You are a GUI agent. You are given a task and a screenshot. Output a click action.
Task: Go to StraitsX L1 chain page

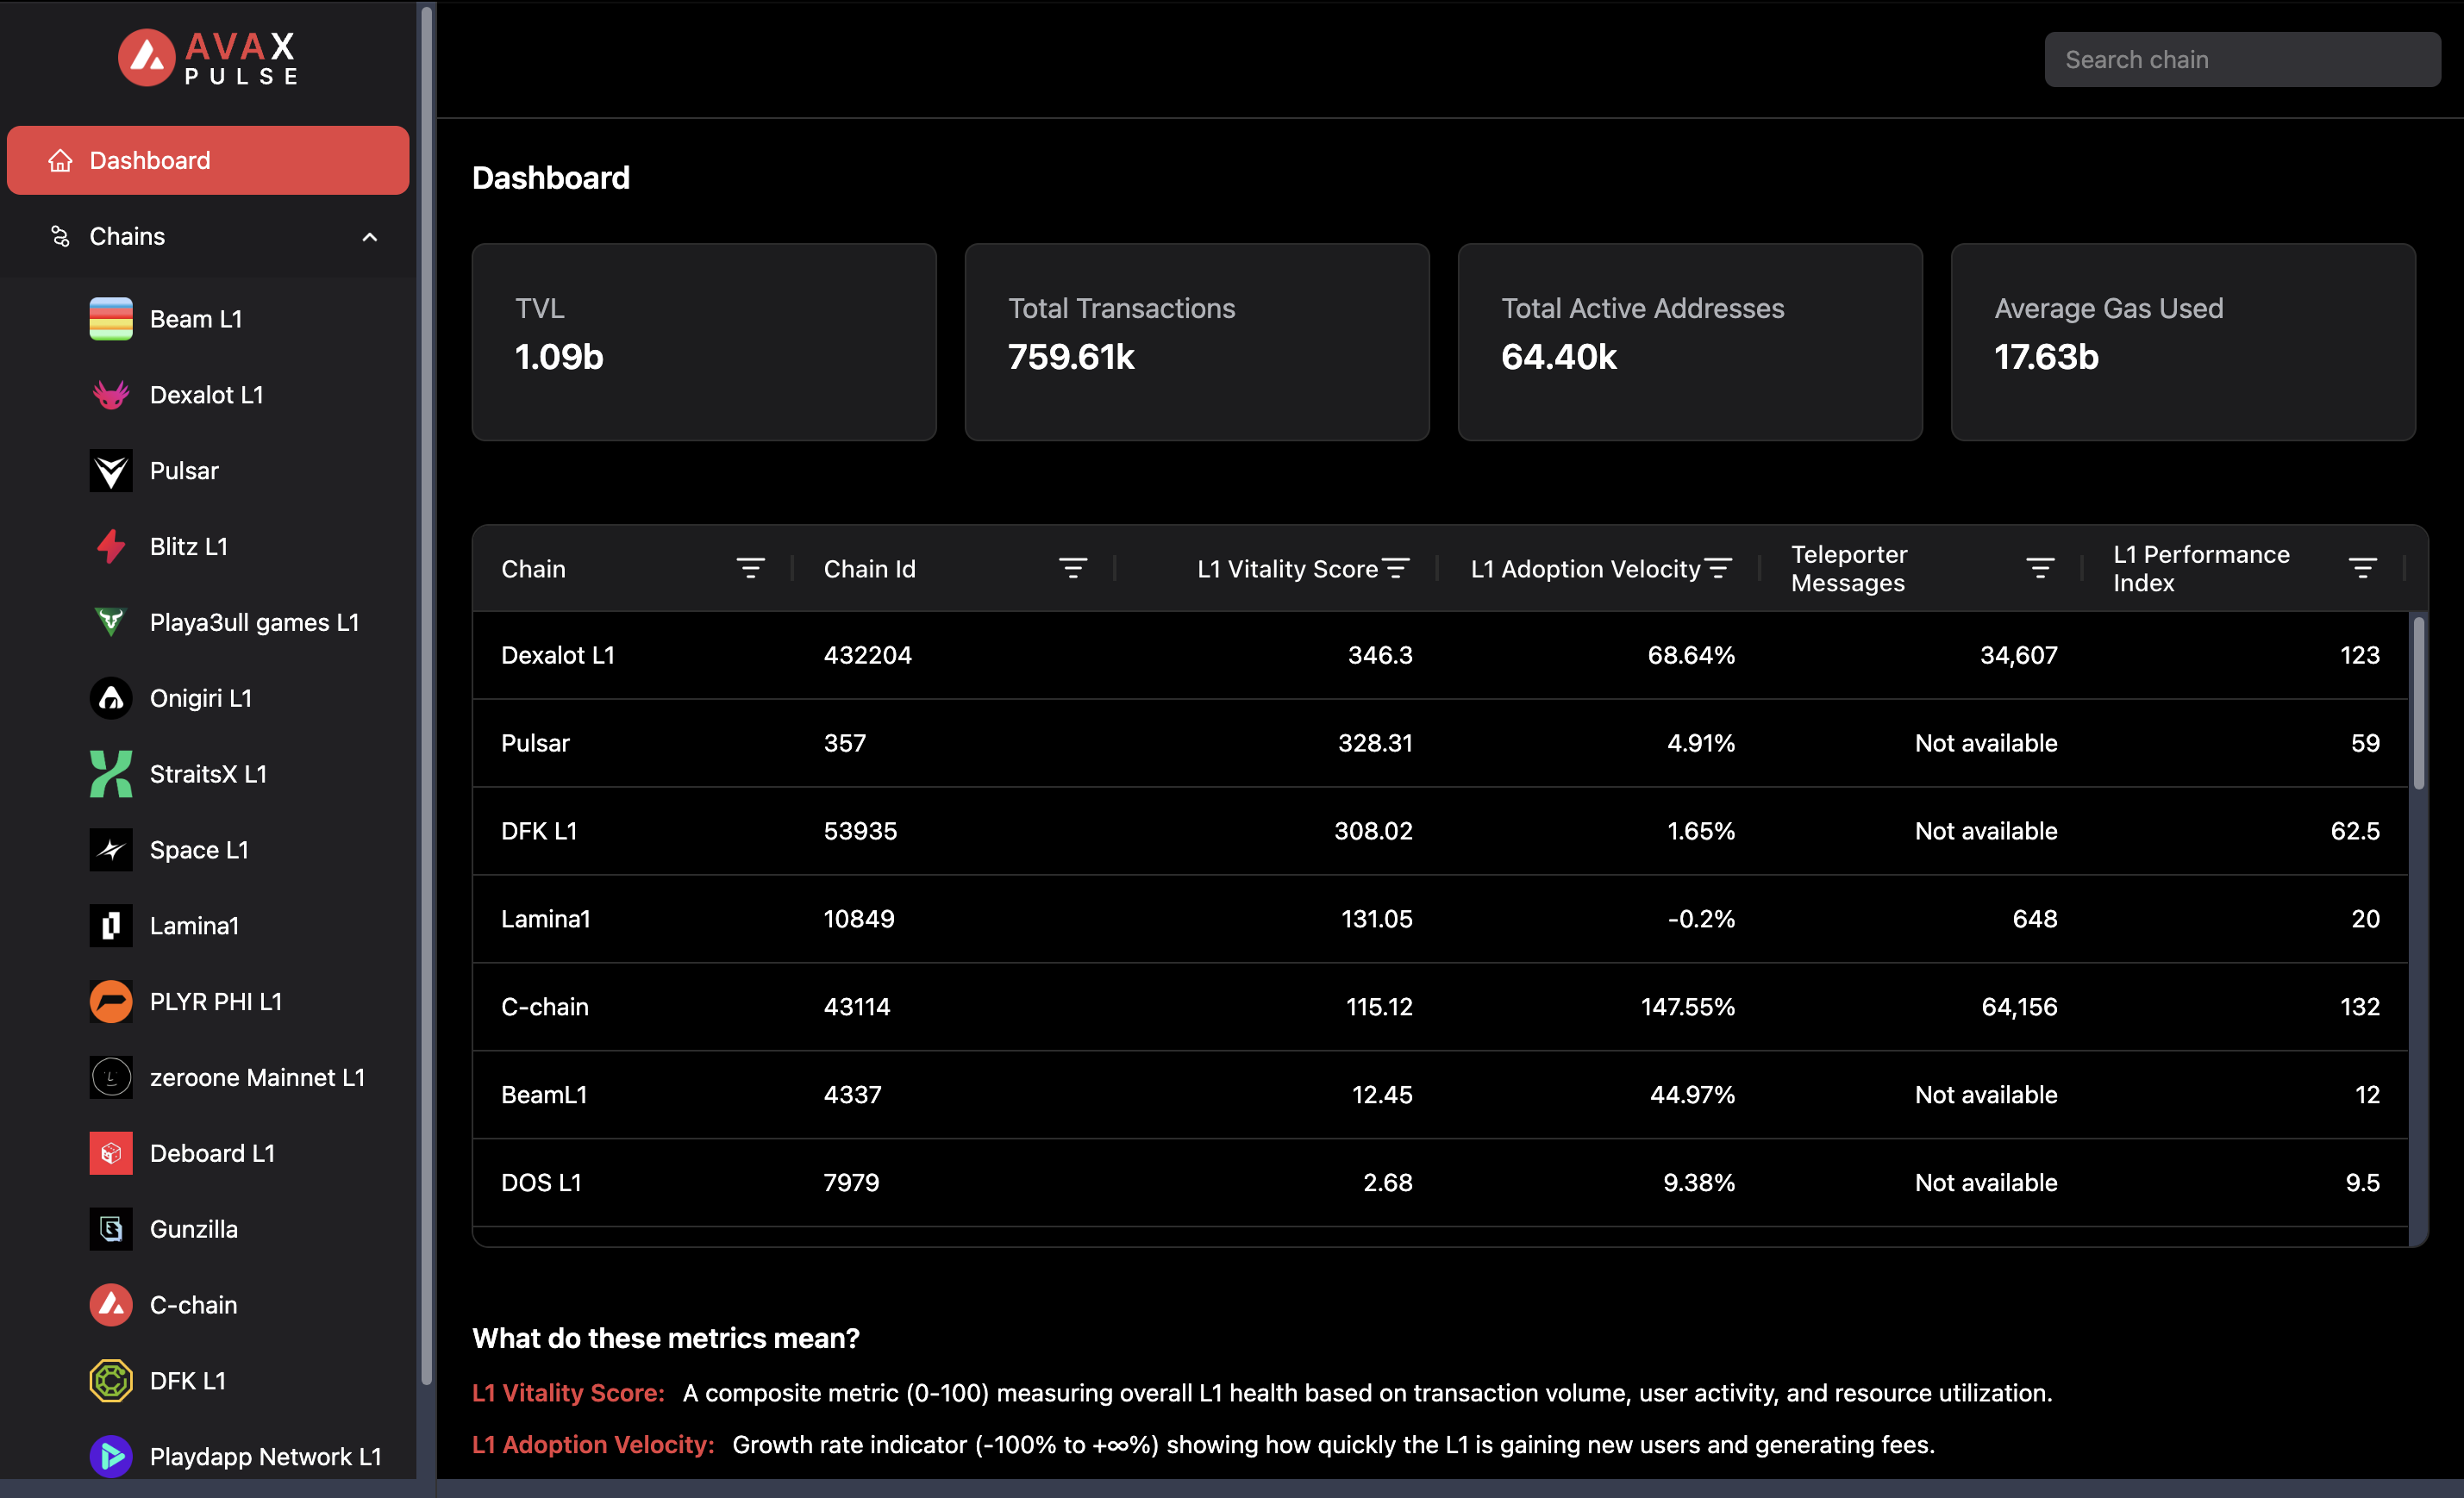[x=209, y=774]
